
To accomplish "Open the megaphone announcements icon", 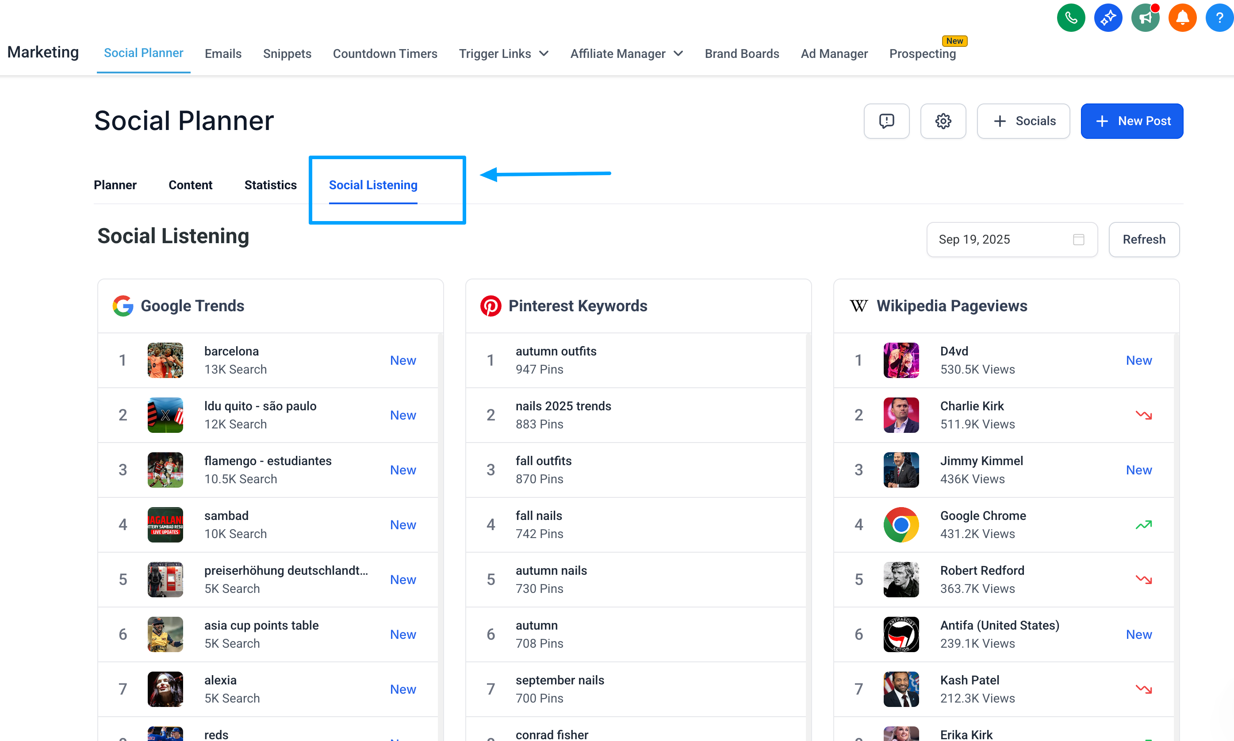I will (x=1145, y=19).
